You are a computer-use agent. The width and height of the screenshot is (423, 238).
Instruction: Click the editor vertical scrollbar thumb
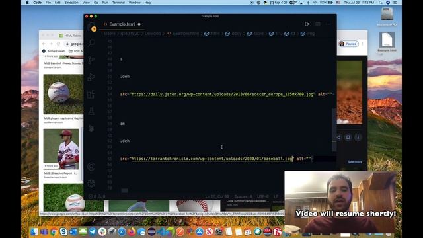334,130
